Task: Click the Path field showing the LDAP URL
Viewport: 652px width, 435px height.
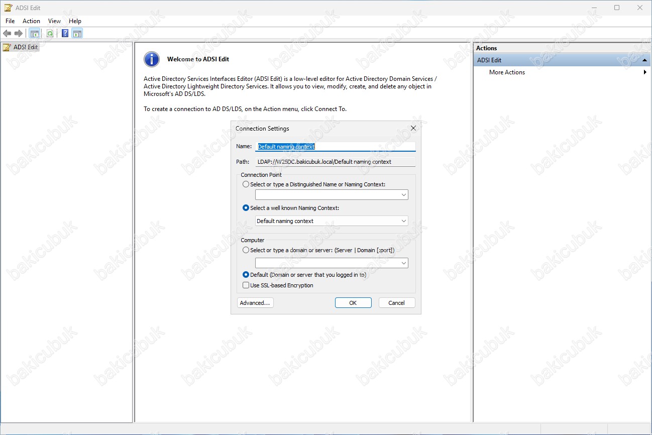Action: (336, 162)
